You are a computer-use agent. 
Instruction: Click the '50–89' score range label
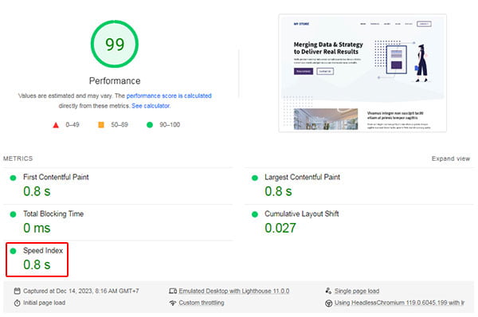coord(119,125)
